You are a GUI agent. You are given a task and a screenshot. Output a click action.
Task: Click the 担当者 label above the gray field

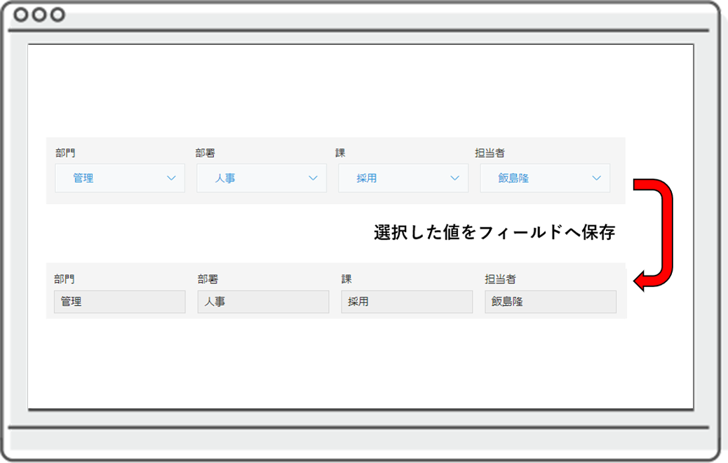point(500,279)
